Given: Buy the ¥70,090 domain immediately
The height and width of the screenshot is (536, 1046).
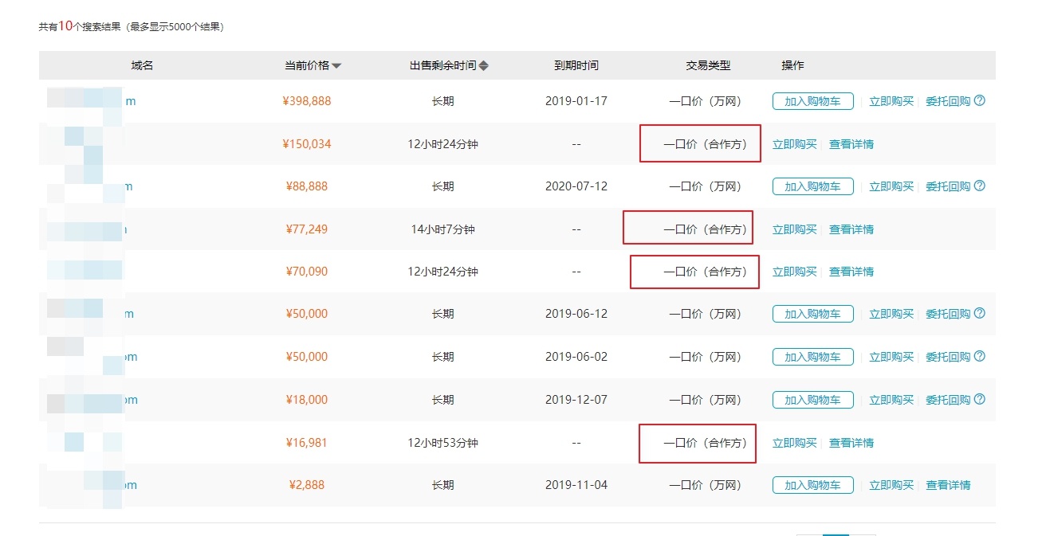Looking at the screenshot, I should click(794, 272).
